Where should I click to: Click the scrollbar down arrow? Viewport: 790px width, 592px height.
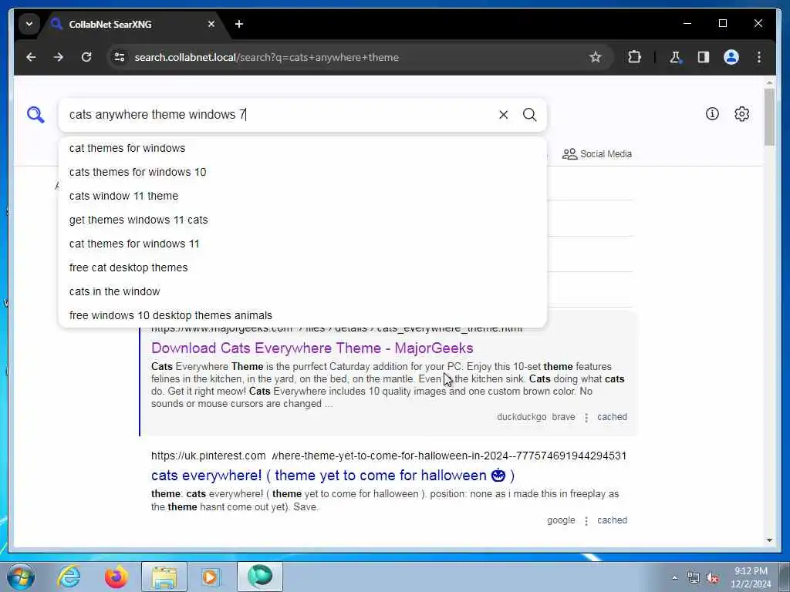point(769,540)
